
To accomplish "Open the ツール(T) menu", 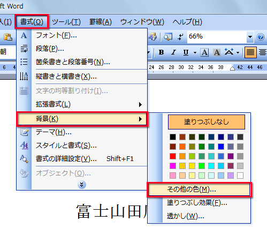I will point(66,22).
